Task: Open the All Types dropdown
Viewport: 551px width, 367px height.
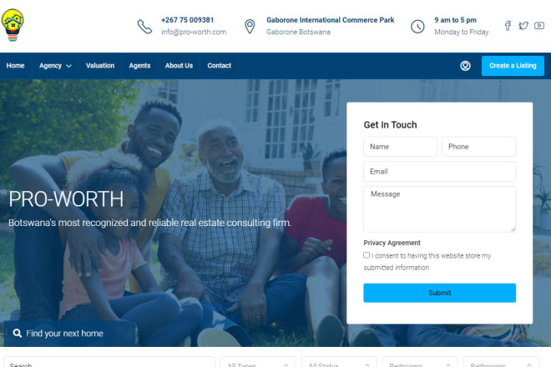Action: pos(258,363)
